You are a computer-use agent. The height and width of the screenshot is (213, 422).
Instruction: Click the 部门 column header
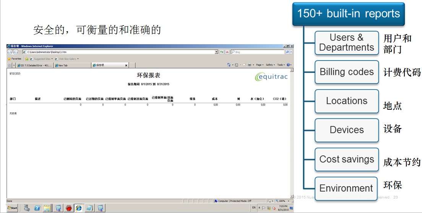(13, 99)
